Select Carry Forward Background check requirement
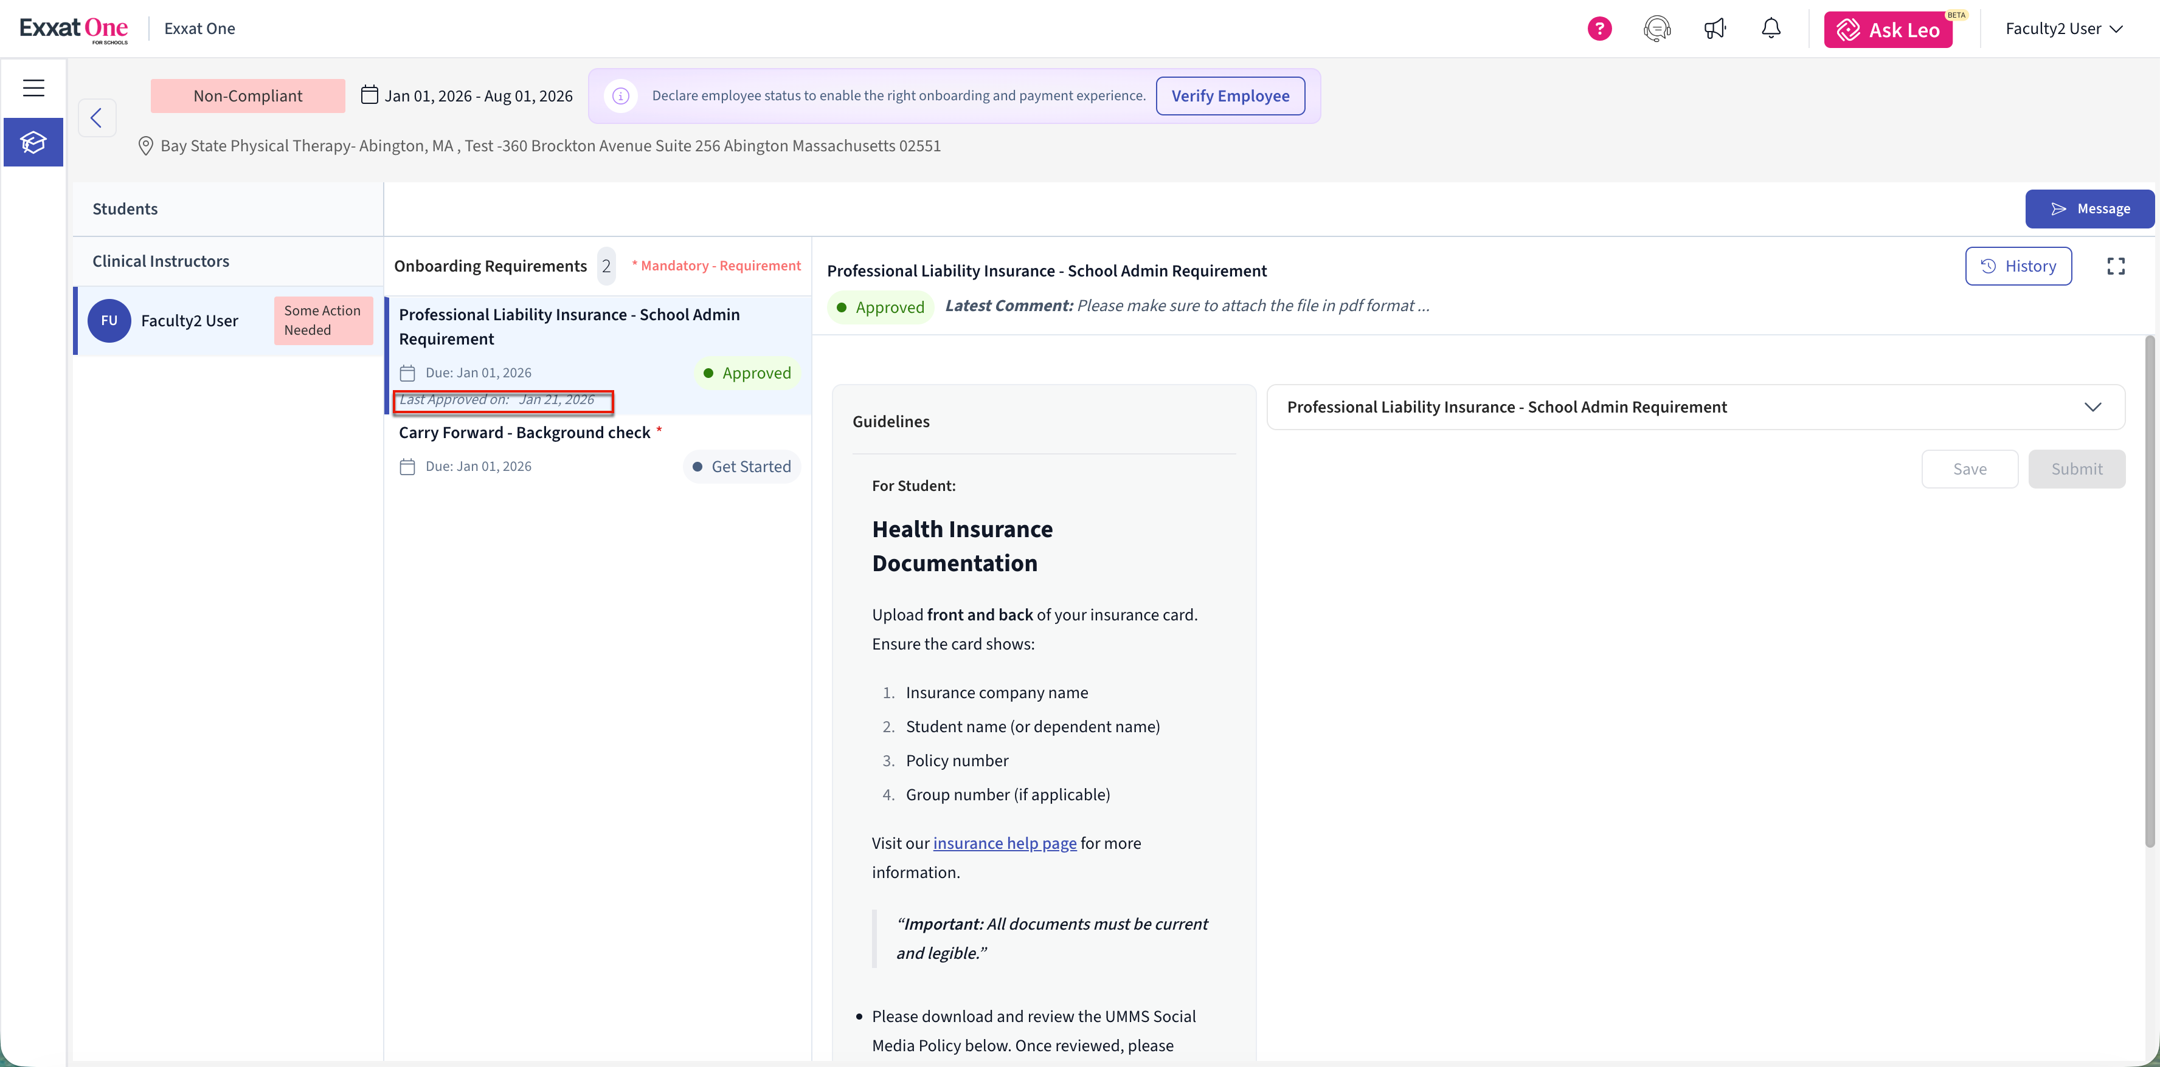The width and height of the screenshot is (2160, 1067). pyautogui.click(x=525, y=433)
